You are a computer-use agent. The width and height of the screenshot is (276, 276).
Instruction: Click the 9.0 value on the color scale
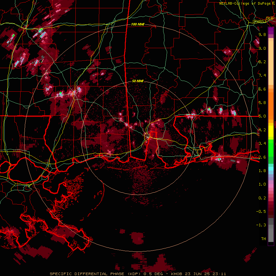click(262, 48)
